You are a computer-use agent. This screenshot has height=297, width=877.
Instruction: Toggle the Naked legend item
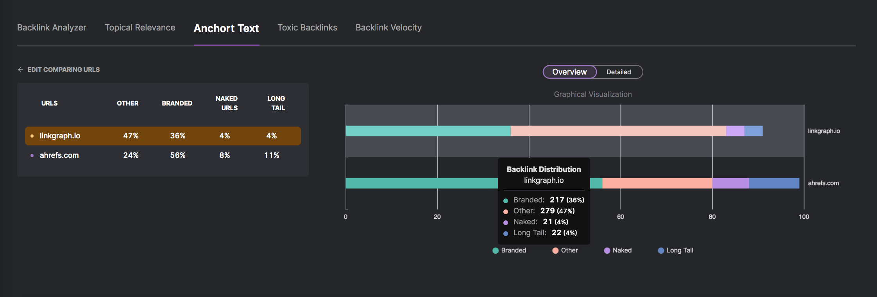(x=618, y=250)
